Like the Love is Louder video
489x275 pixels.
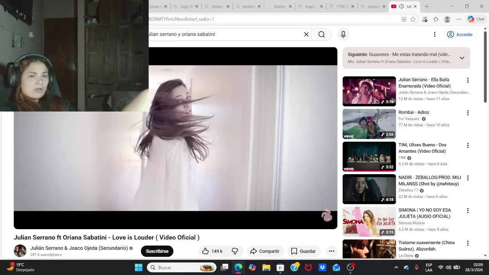point(212,251)
